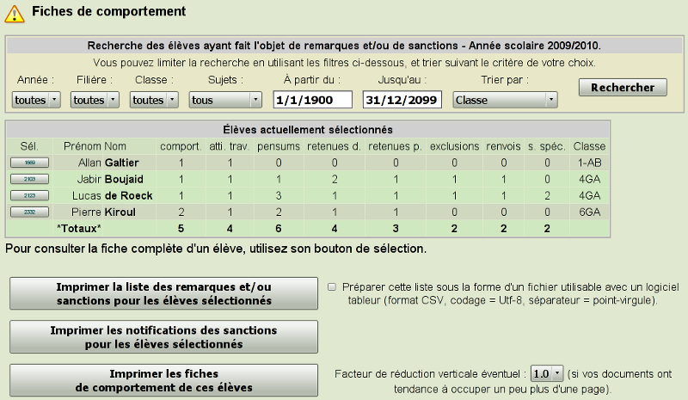The image size is (688, 400).
Task: Open the Classe filter dropdown
Action: (154, 100)
